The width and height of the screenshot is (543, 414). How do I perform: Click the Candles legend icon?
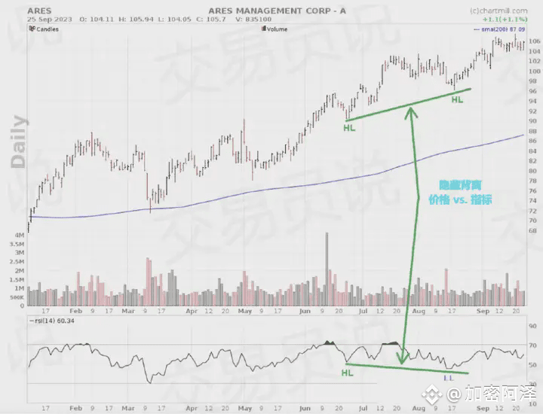point(32,29)
